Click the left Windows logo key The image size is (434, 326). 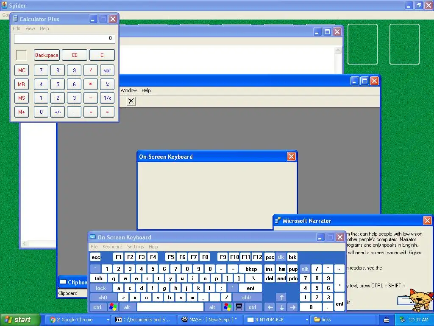[x=113, y=307]
